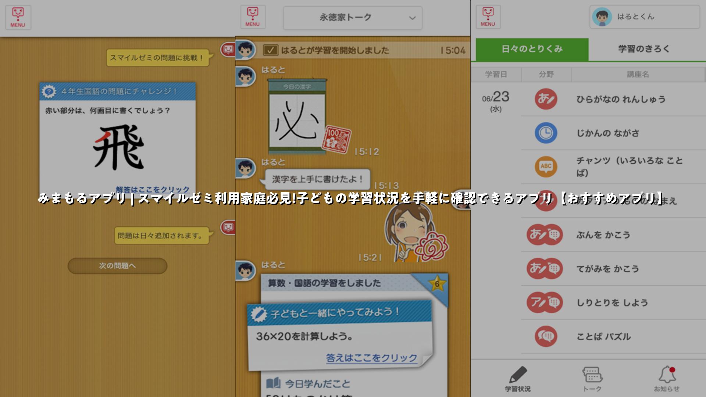706x397 pixels.
Task: Click the 100-point red stamp
Action: (x=336, y=140)
